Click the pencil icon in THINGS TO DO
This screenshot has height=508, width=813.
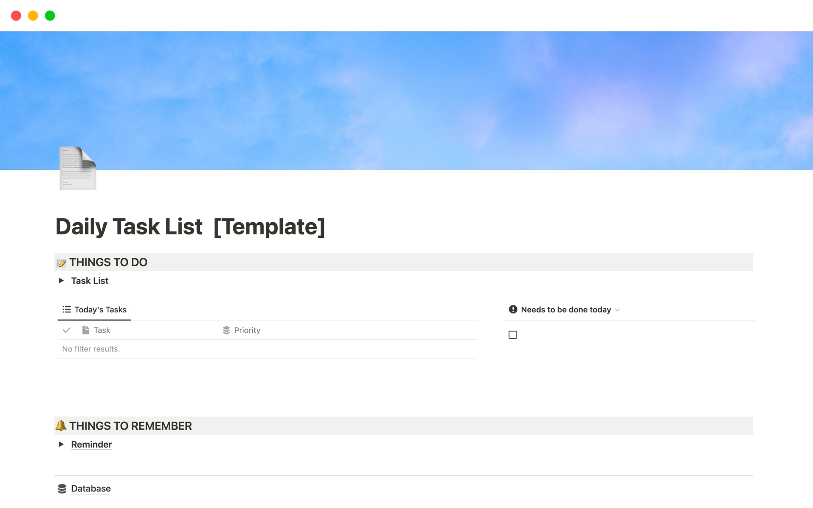coord(61,262)
